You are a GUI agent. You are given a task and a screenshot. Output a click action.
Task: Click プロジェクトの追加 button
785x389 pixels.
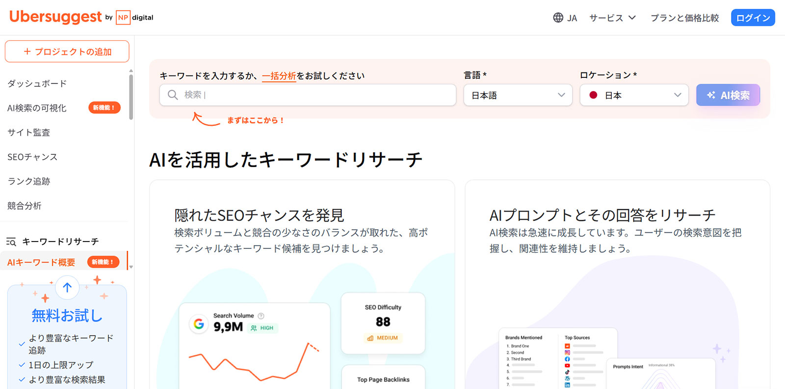(67, 51)
